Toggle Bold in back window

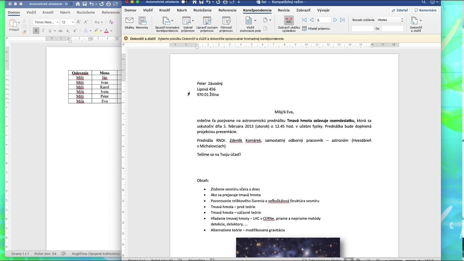pyautogui.click(x=36, y=31)
